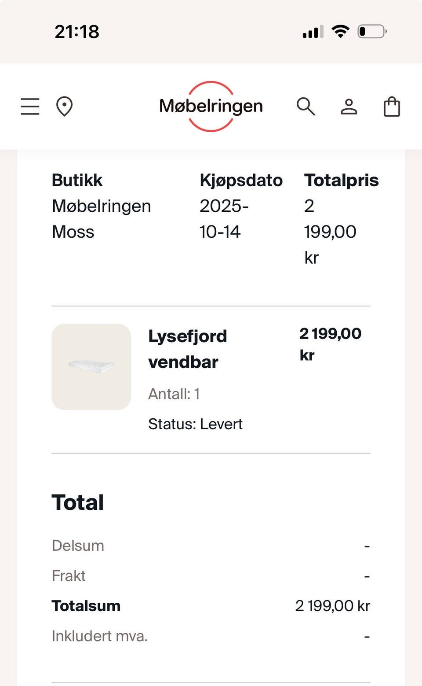
Task: Open the Lysefjord vendbar mattress thumbnail
Action: coord(91,367)
